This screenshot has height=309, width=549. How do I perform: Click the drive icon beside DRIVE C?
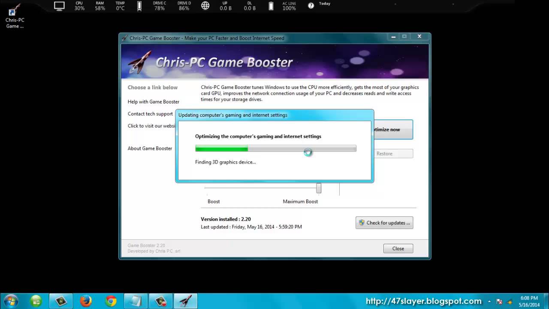coord(139,6)
